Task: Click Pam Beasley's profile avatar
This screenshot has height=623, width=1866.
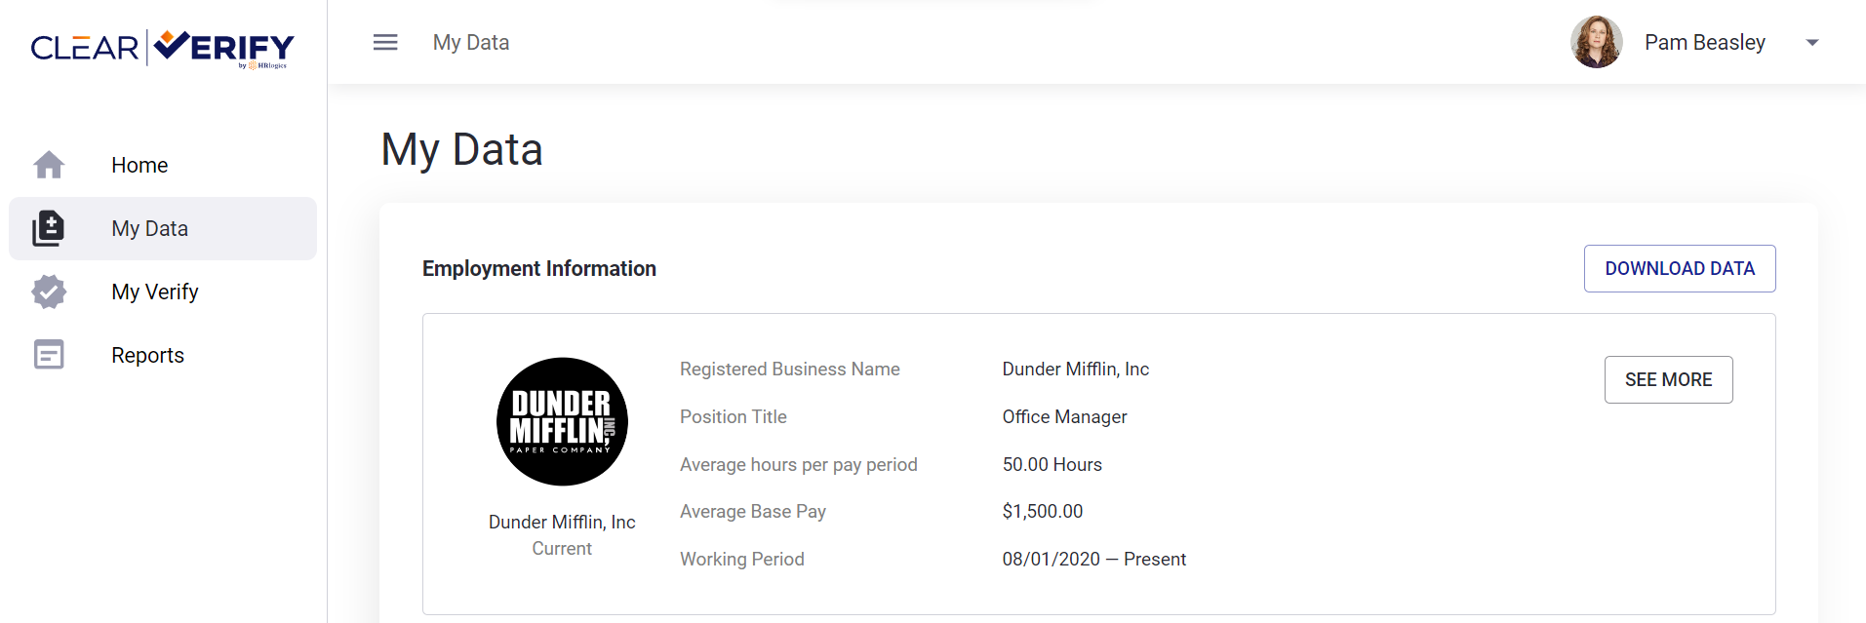Action: click(x=1597, y=42)
